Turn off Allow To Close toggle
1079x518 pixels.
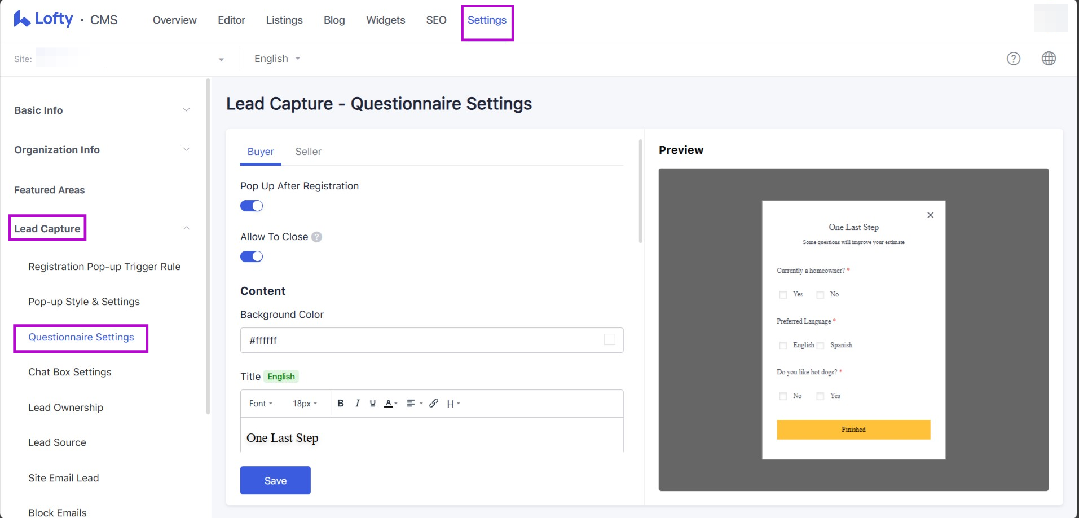click(x=252, y=256)
